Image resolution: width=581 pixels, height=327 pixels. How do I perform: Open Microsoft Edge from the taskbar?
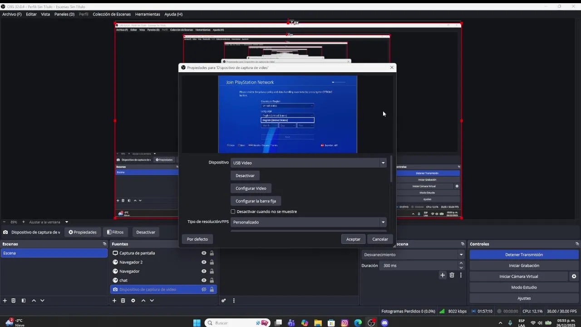[358, 323]
